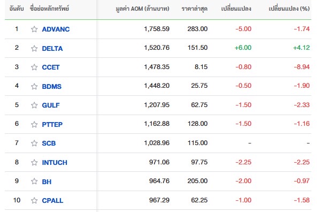322x212 pixels.
Task: Click the star beside GULF
Action: pyautogui.click(x=34, y=105)
